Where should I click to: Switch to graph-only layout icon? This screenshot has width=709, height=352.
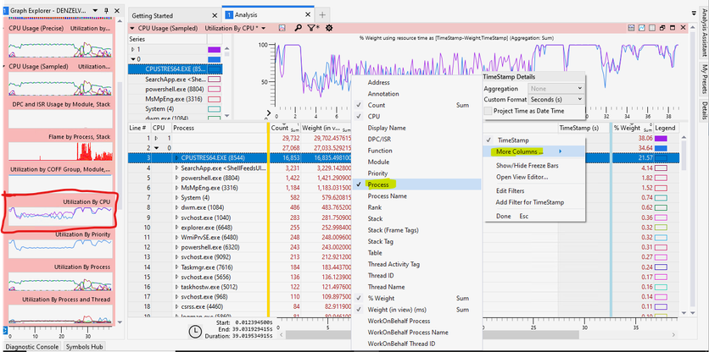point(641,28)
